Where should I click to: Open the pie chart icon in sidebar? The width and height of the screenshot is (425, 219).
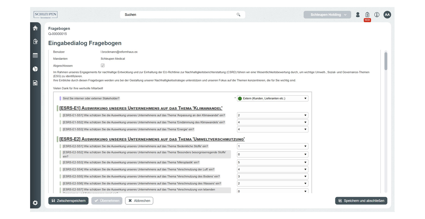click(x=35, y=69)
